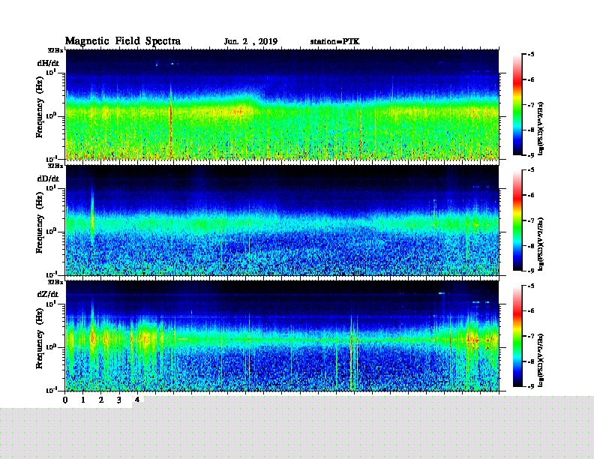
Task: Click the '-5' tick on dH/dt color bar
Action: pyautogui.click(x=531, y=55)
